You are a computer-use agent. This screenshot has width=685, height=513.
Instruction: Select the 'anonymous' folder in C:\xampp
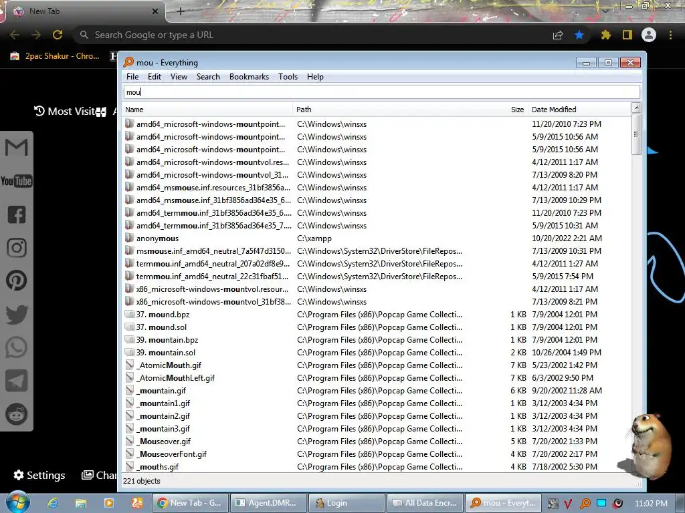click(x=377, y=238)
